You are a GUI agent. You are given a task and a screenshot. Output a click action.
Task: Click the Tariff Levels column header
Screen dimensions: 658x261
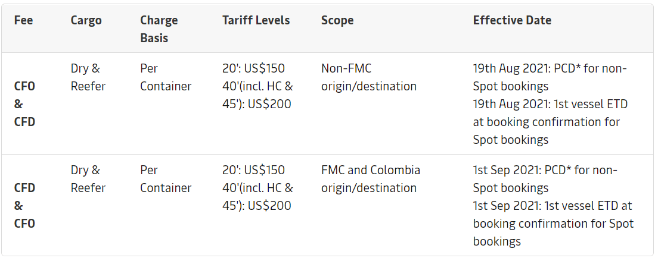pyautogui.click(x=256, y=20)
